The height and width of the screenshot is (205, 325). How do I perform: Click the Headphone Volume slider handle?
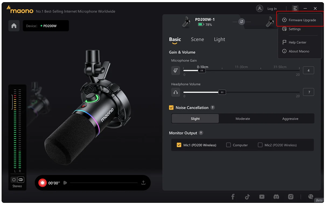coord(222,92)
